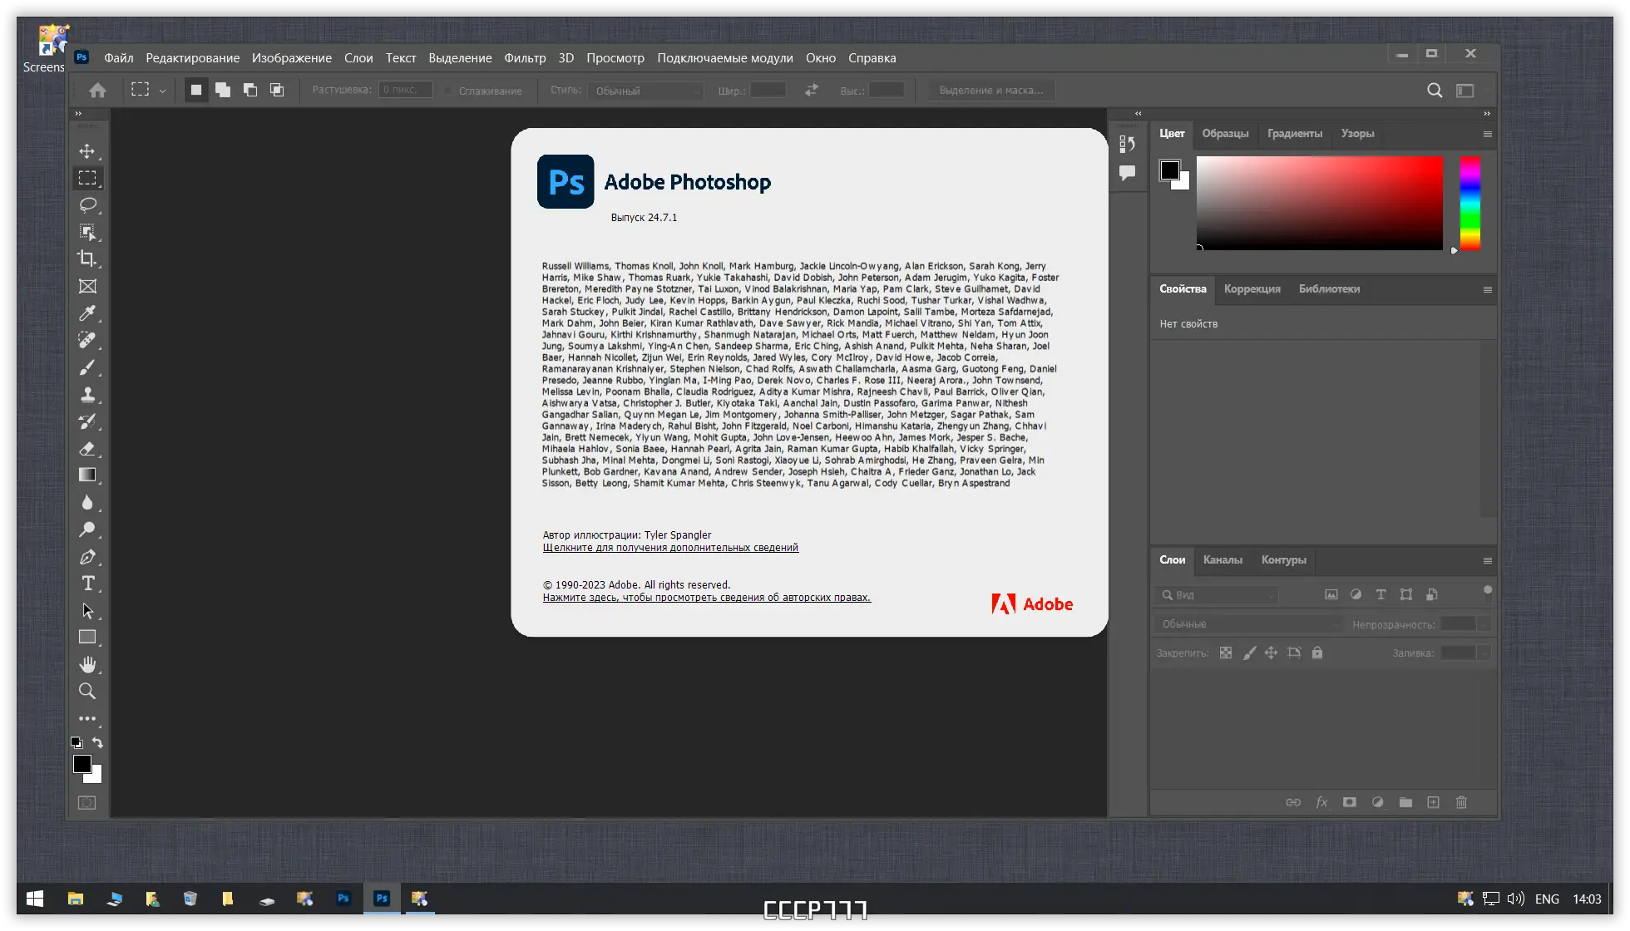Open the Цвет panel options menu
1630x931 pixels.
(x=1488, y=134)
